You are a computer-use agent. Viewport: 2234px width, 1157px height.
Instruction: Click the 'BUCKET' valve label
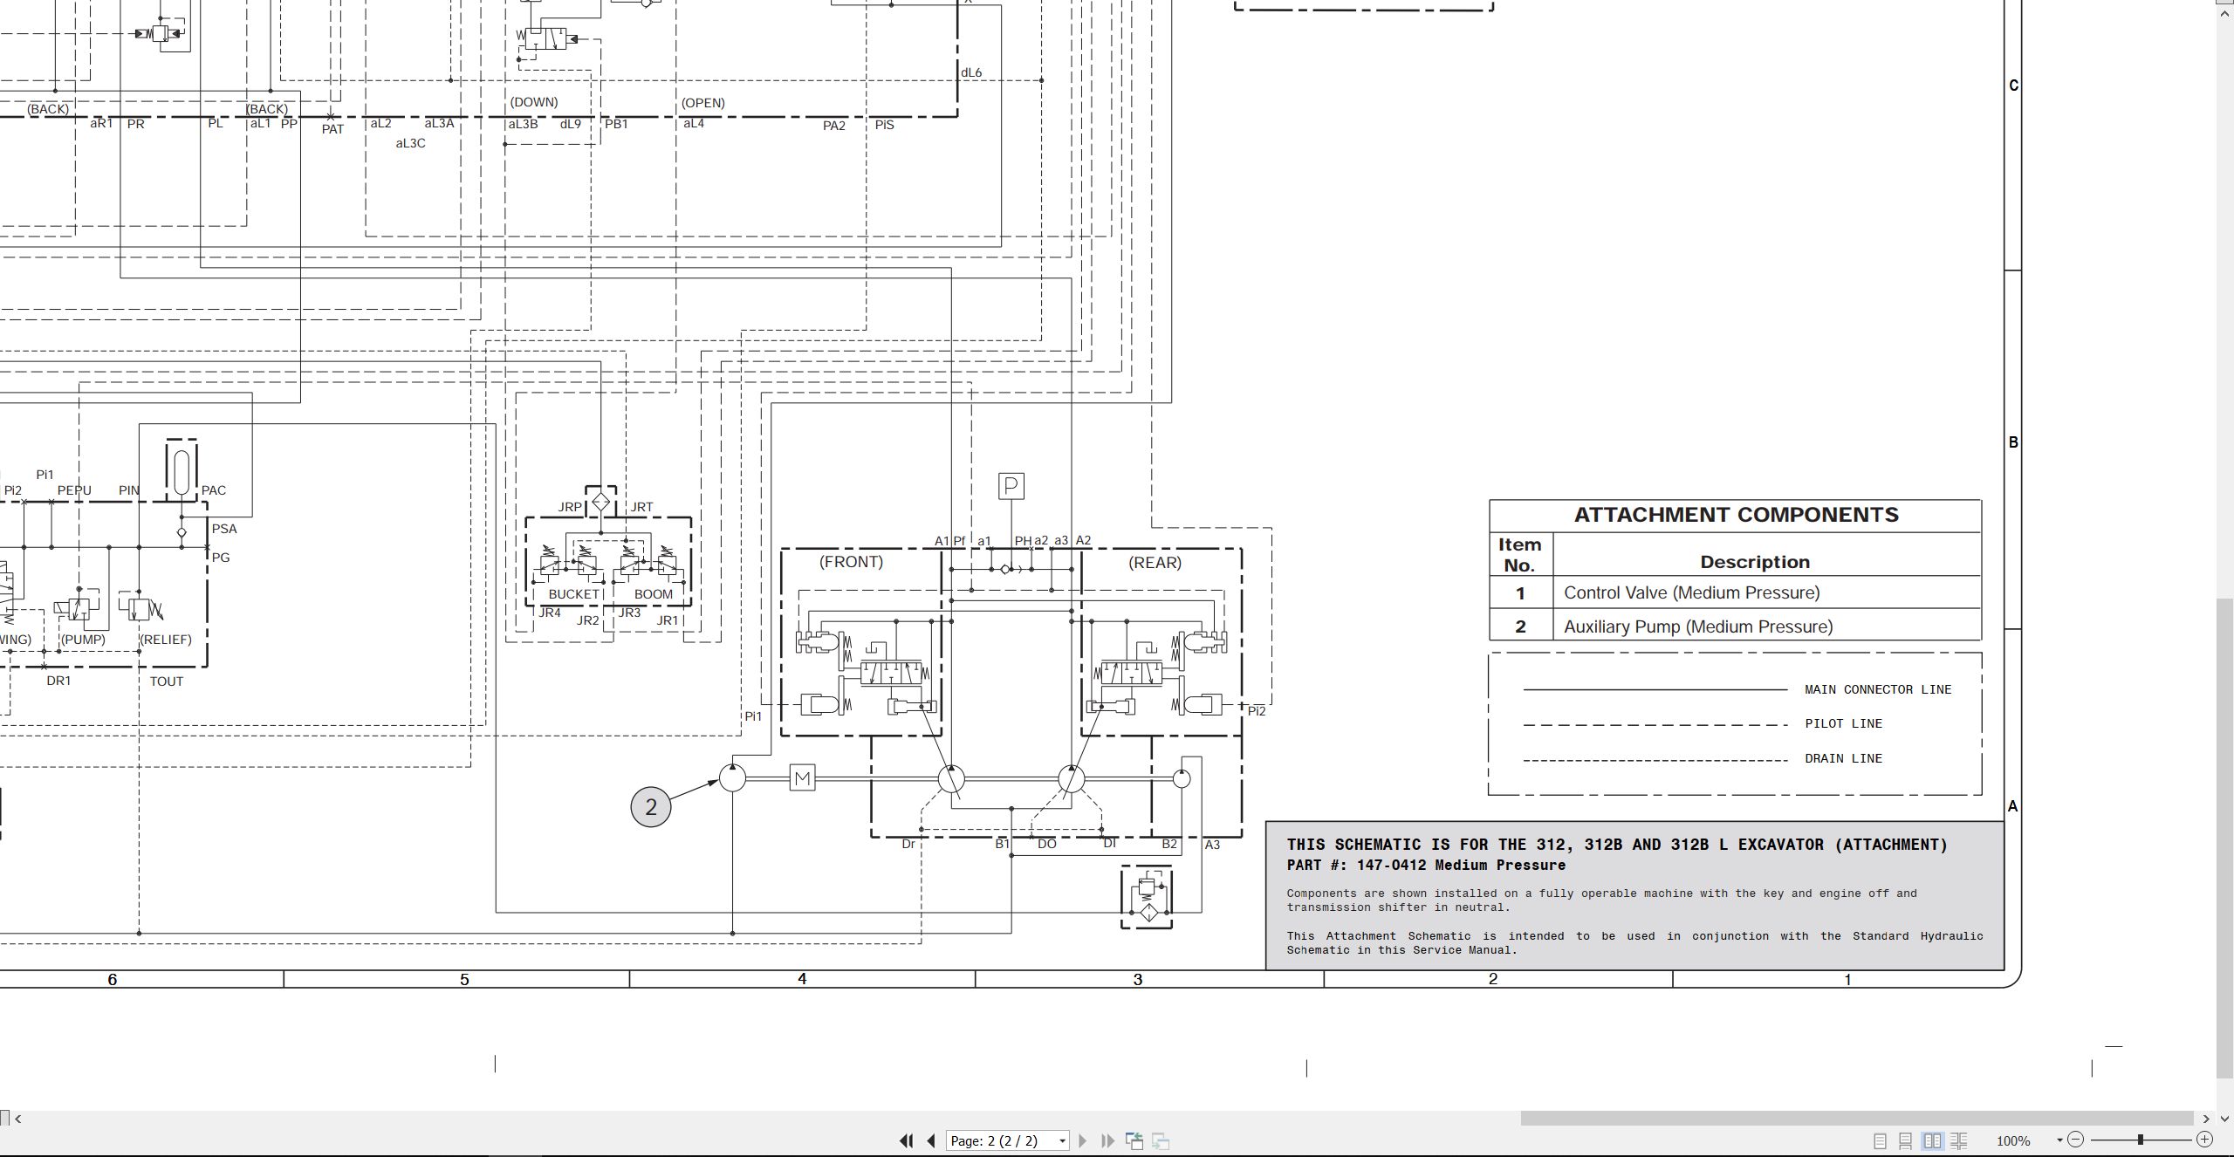[573, 594]
